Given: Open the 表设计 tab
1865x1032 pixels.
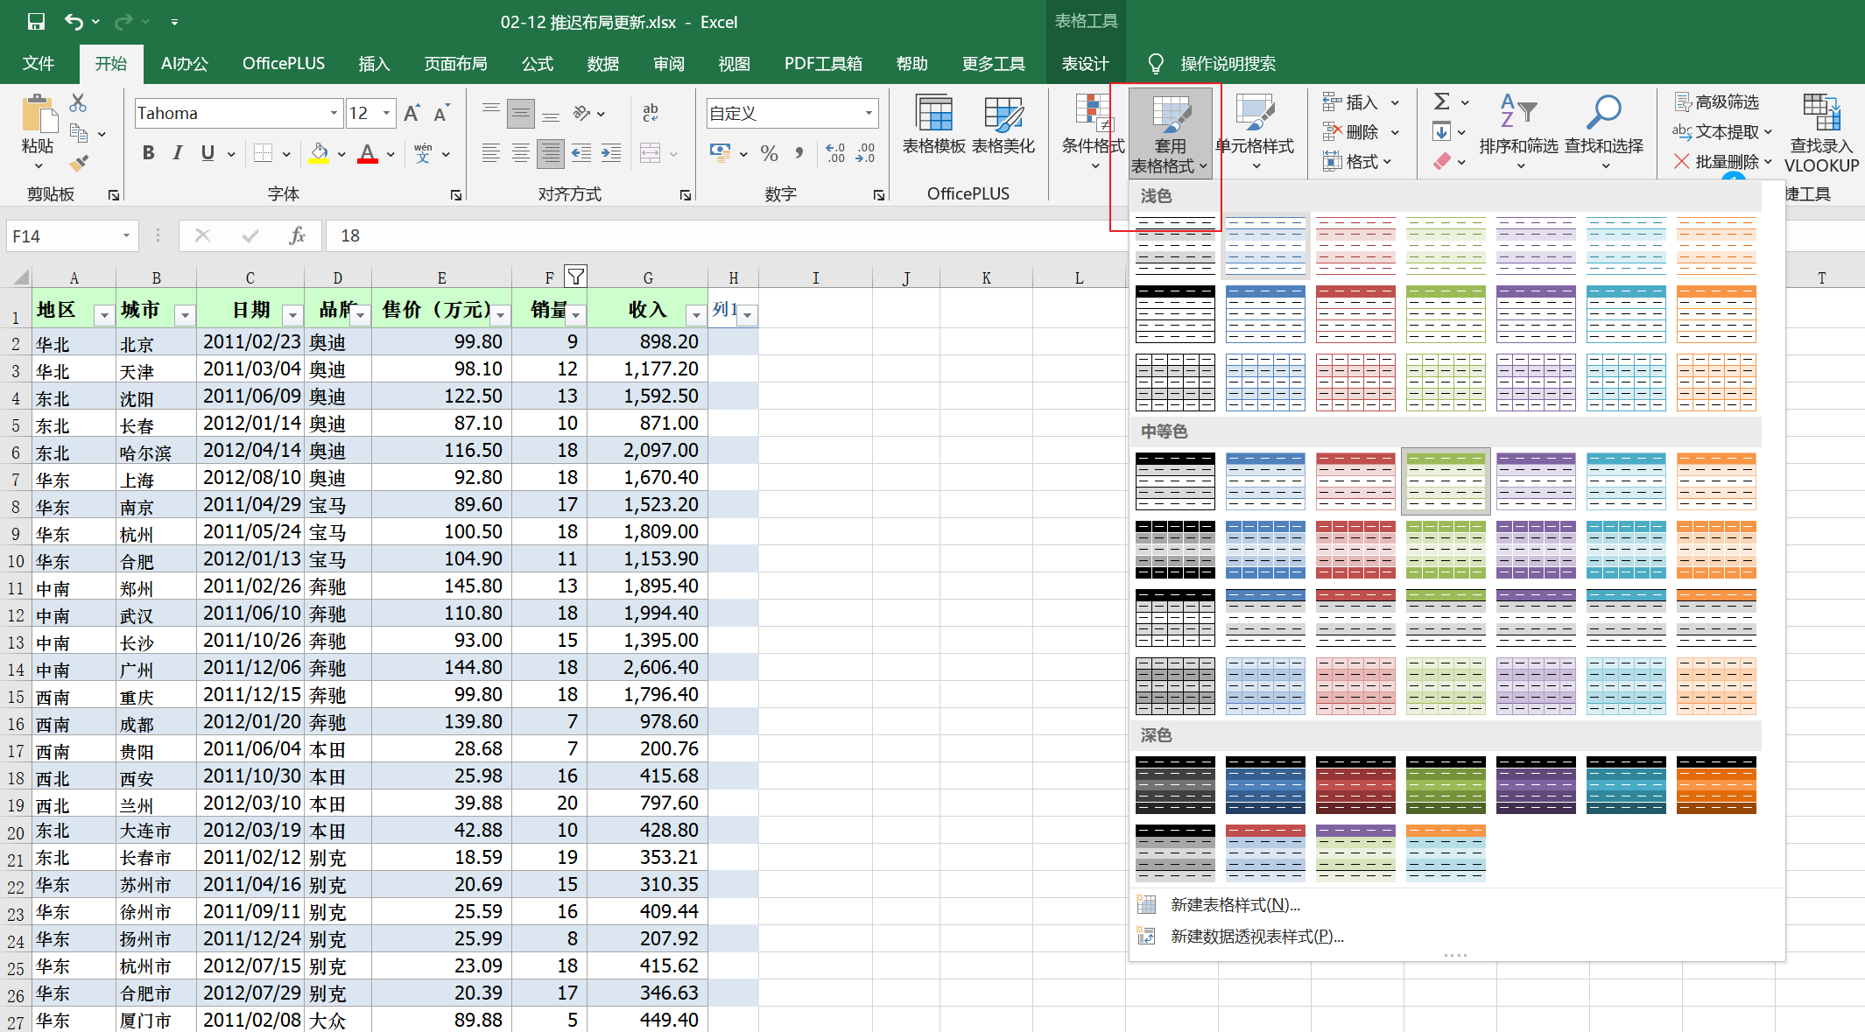Looking at the screenshot, I should pos(1085,64).
